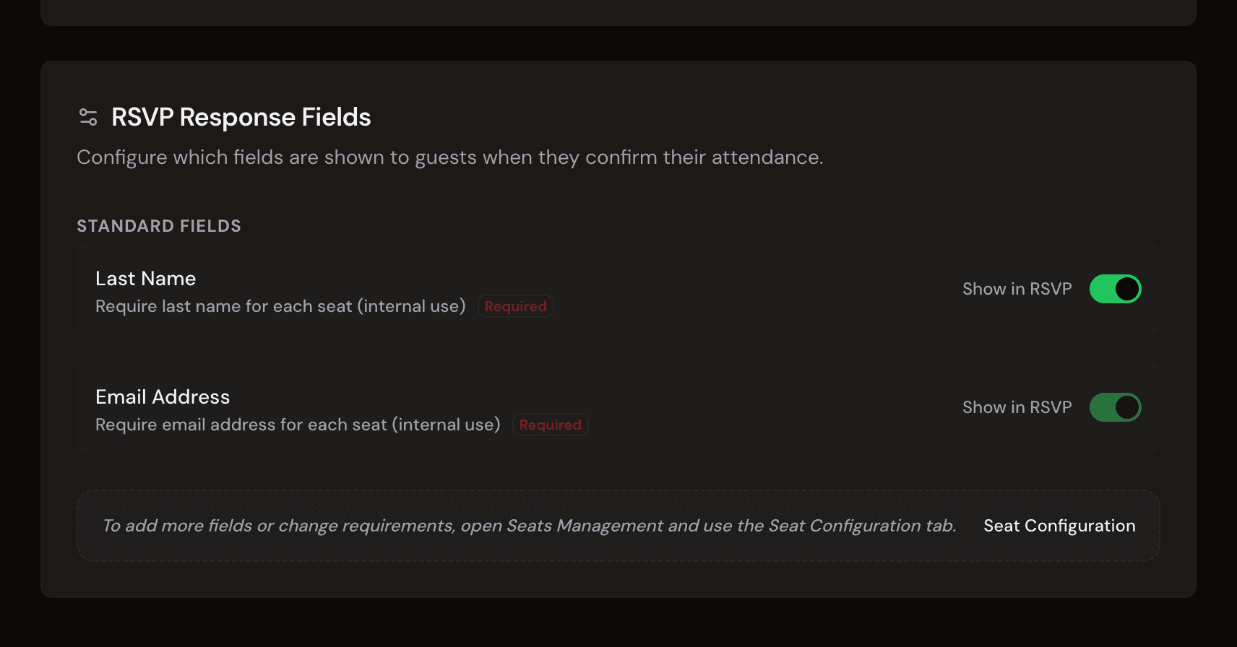
Task: Toggle Show in RSVP for Last Name
Action: [1115, 289]
